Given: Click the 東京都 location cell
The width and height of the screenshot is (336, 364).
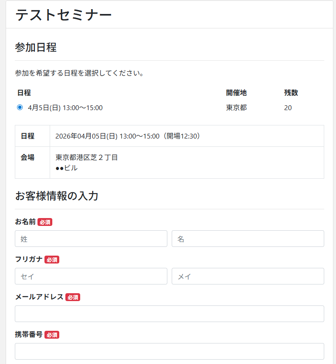Looking at the screenshot, I should coord(236,108).
